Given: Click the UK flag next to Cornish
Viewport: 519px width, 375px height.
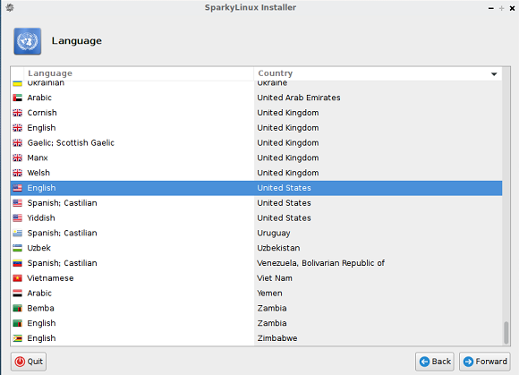Looking at the screenshot, I should click(x=17, y=113).
